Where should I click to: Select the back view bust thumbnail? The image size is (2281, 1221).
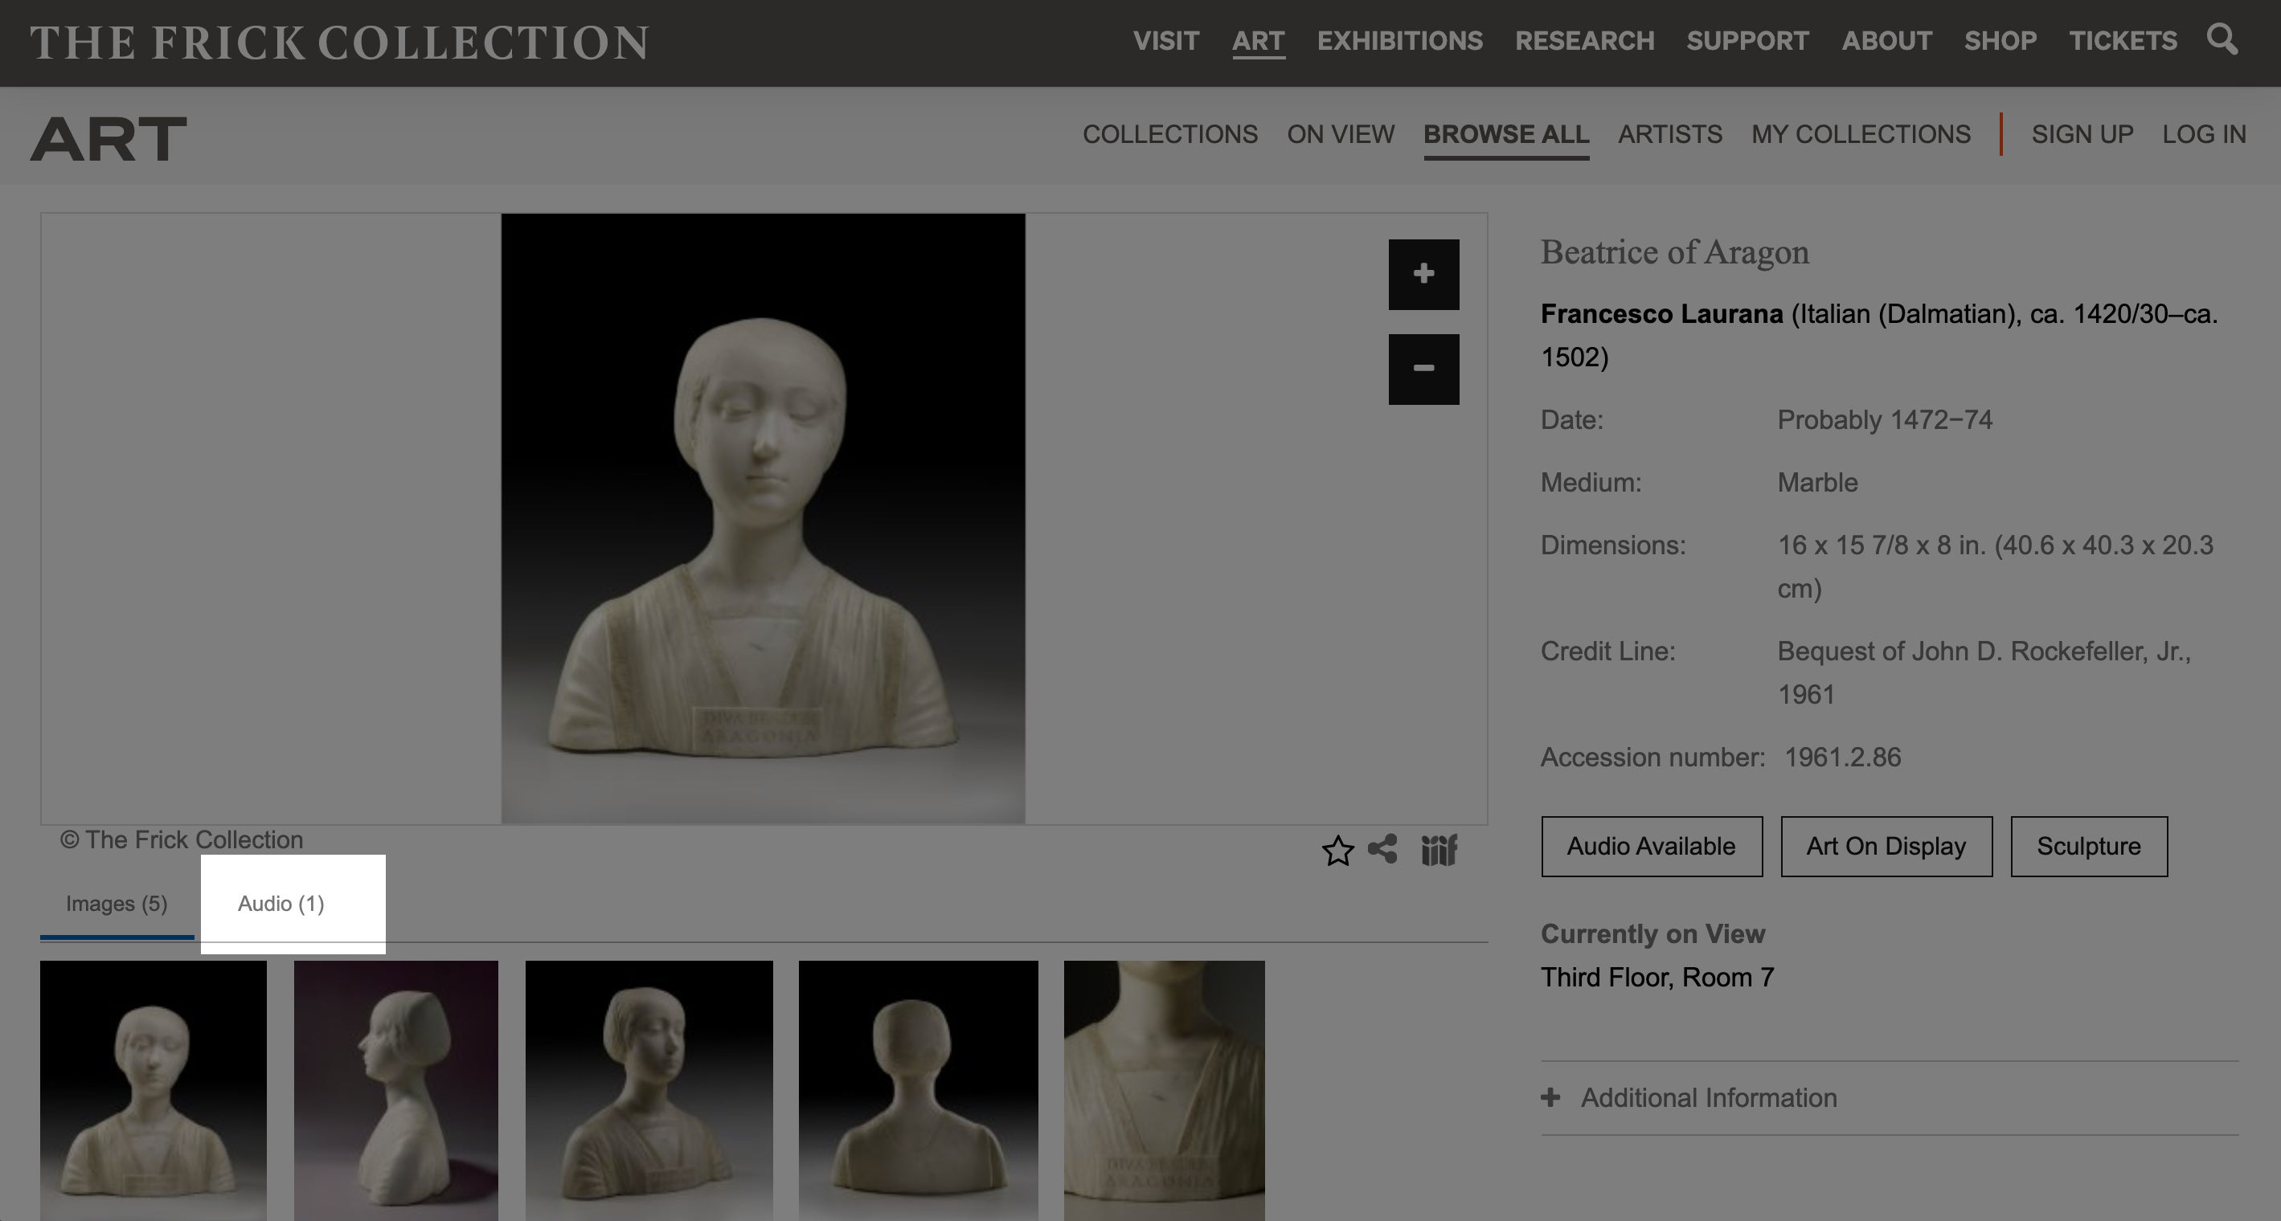pyautogui.click(x=918, y=1090)
